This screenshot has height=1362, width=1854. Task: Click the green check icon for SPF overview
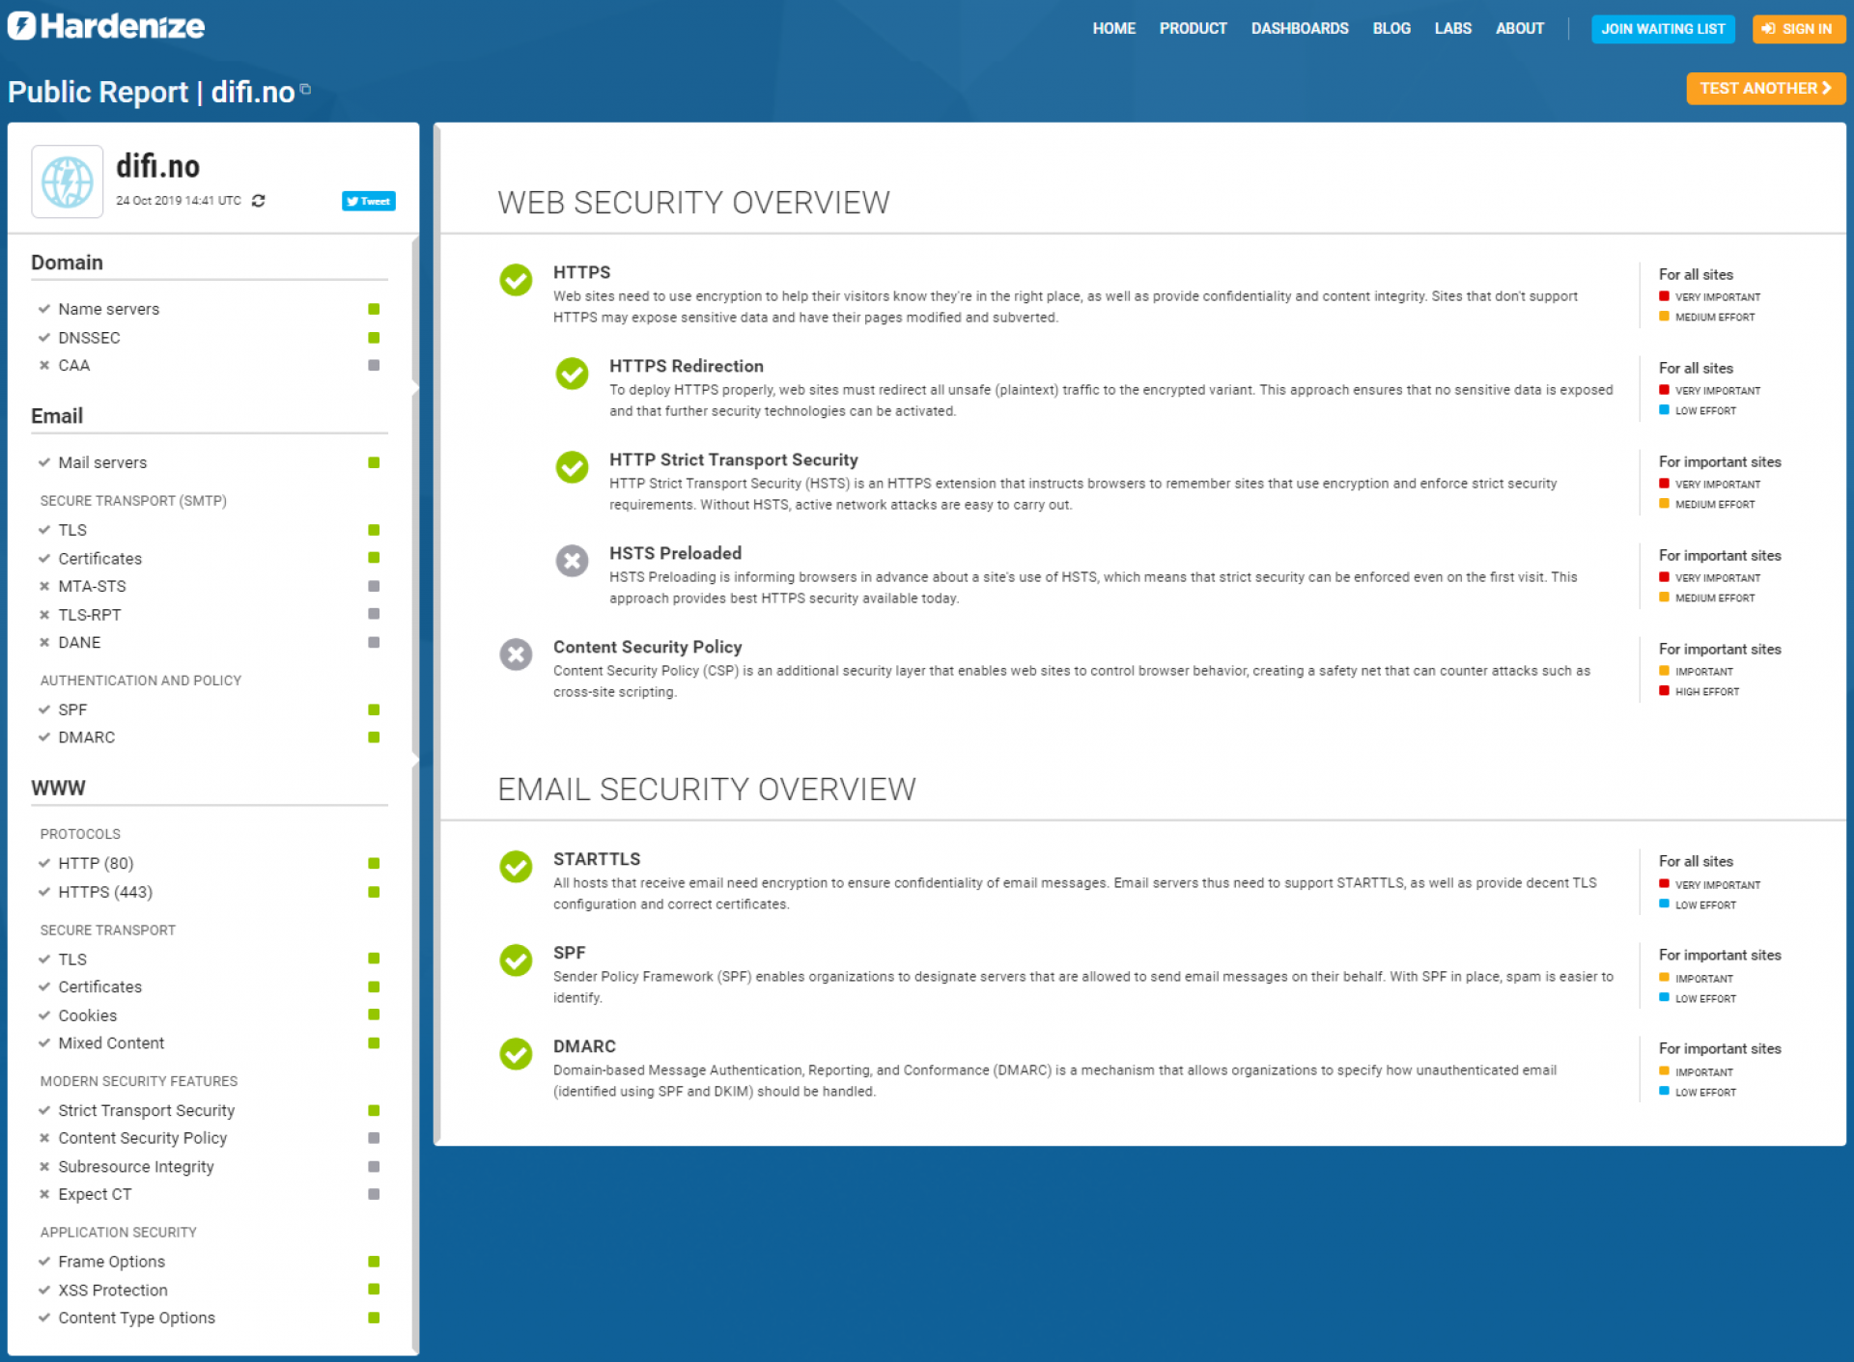[516, 960]
